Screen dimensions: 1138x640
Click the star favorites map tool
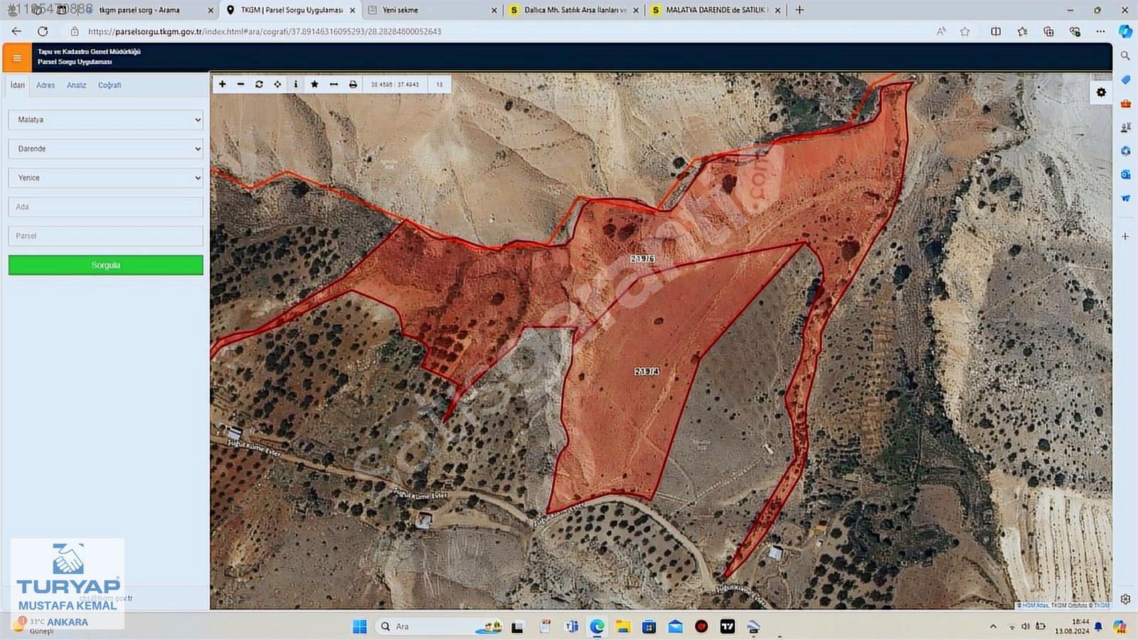(x=314, y=84)
